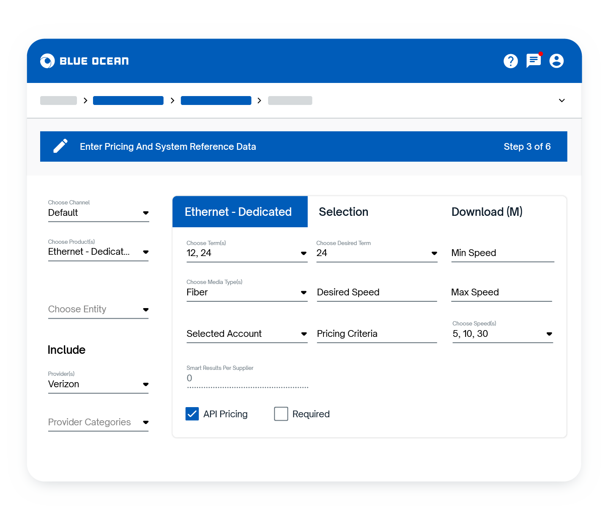This screenshot has width=608, height=529.
Task: Click the pencil edit icon
Action: click(x=60, y=146)
